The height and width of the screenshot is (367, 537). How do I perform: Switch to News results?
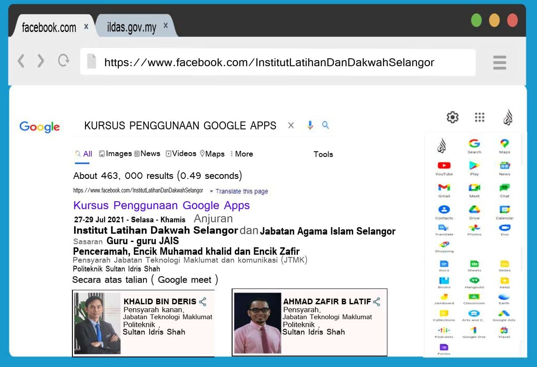tap(147, 154)
